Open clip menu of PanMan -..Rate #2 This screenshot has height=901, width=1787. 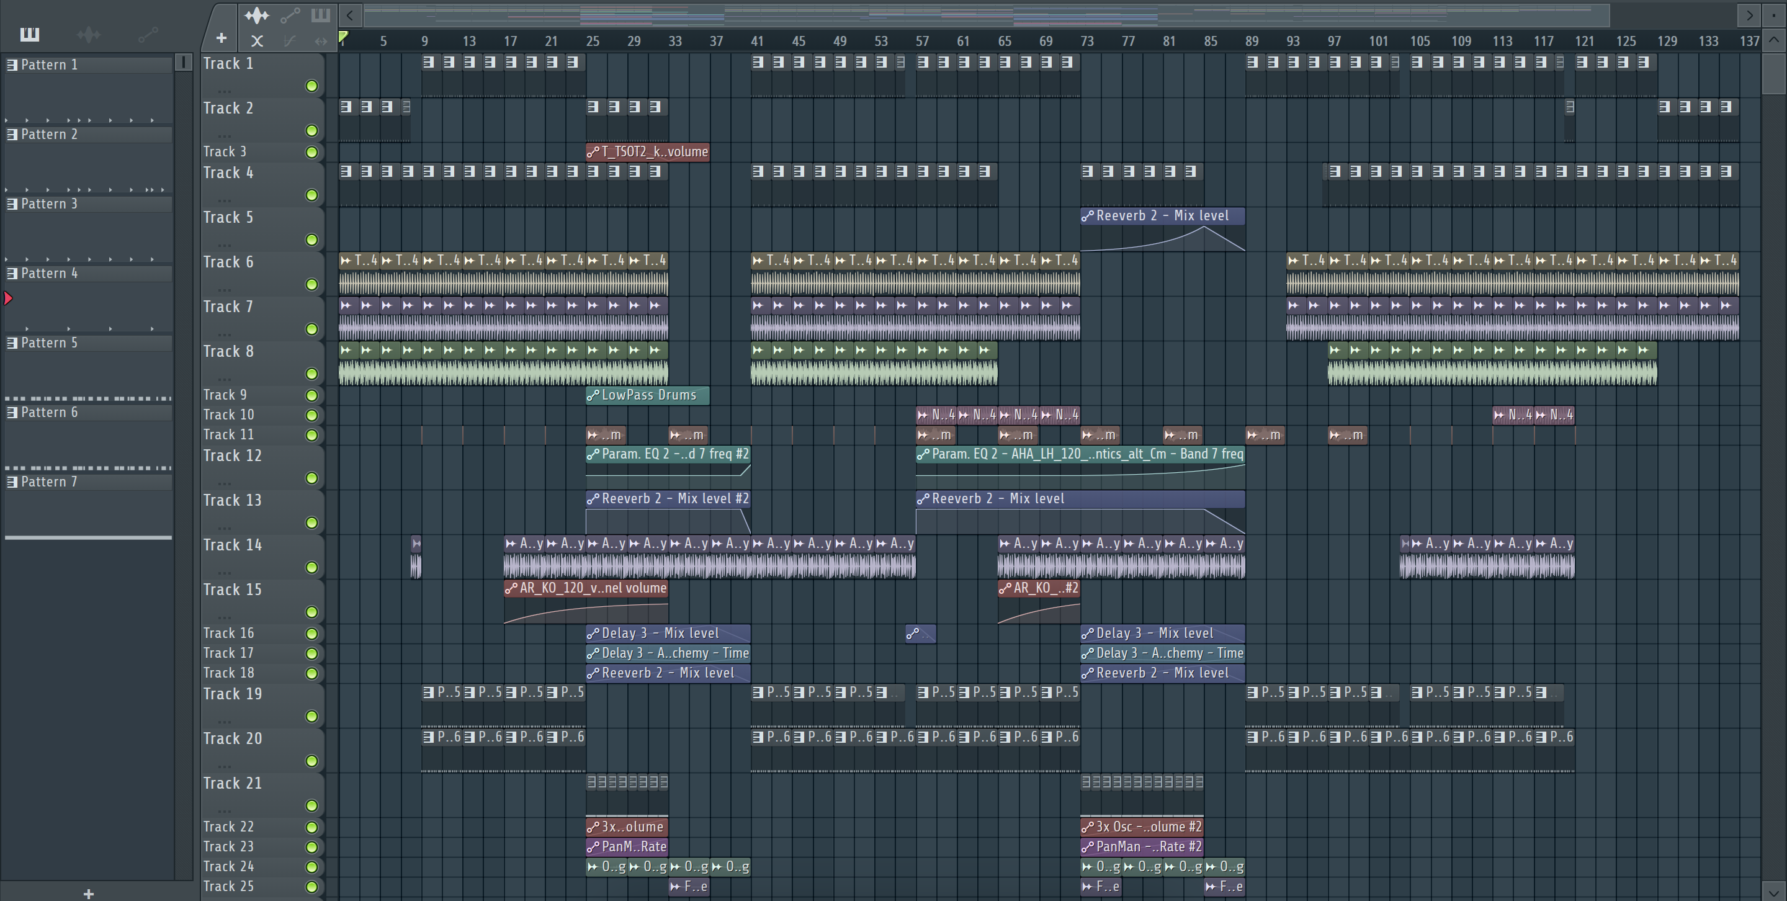pos(1088,847)
